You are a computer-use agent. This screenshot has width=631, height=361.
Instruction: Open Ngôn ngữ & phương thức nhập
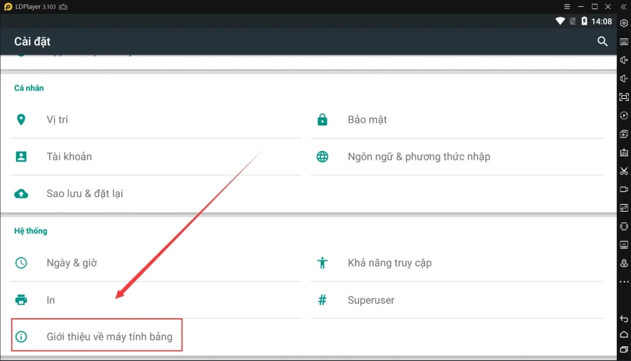[419, 156]
